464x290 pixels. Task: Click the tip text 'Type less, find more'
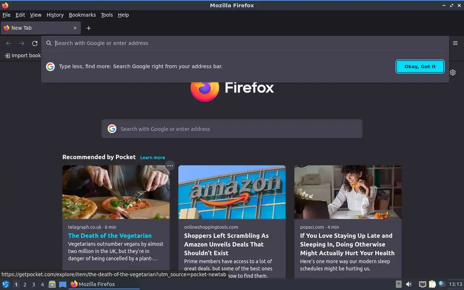point(141,66)
